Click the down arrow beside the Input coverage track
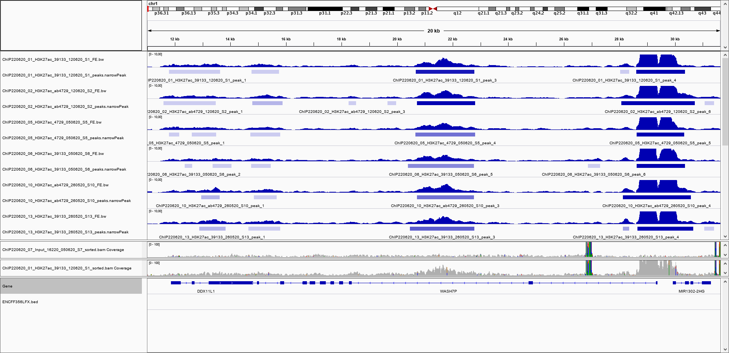 pos(725,255)
